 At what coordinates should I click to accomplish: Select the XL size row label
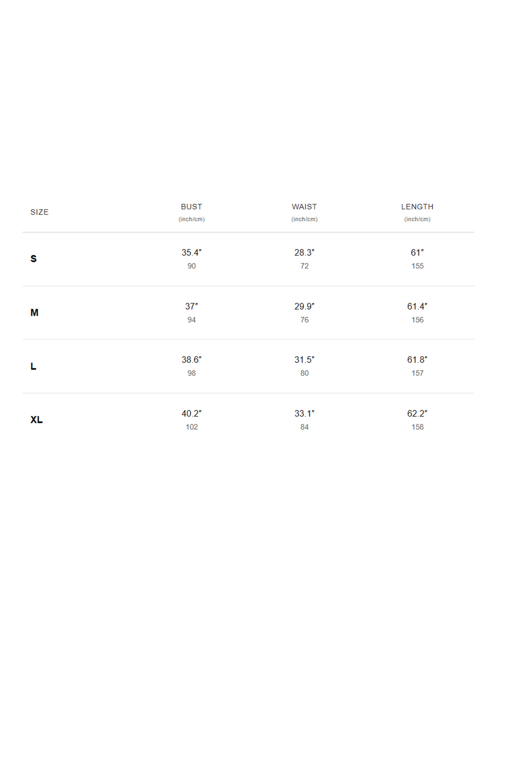36,420
